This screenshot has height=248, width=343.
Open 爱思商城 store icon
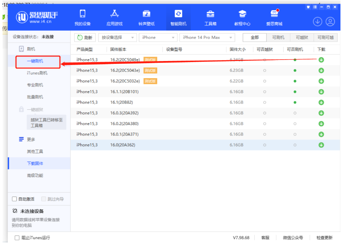click(x=274, y=18)
